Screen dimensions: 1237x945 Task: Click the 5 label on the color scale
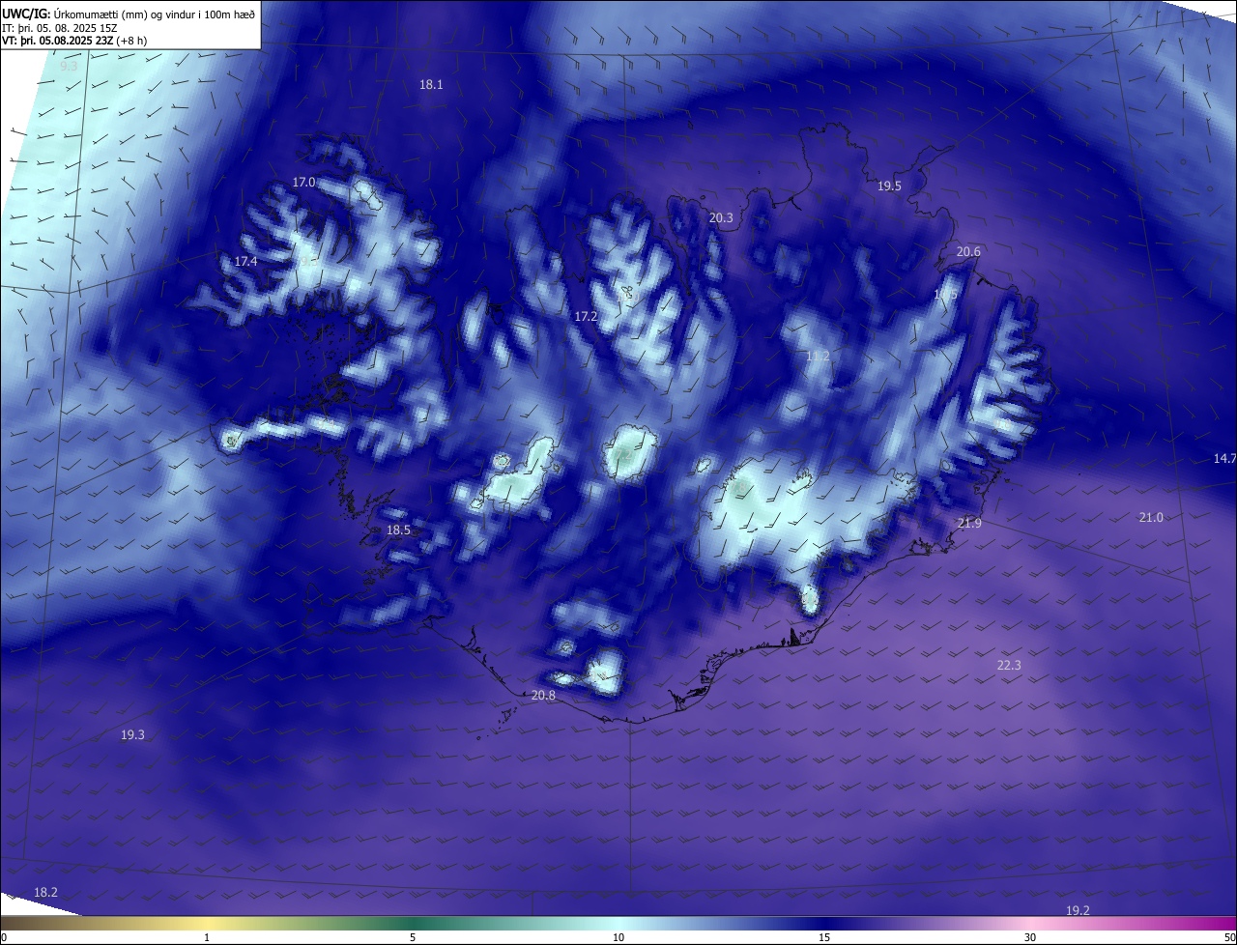coord(413,937)
